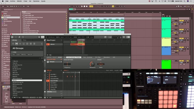Open the Crear menu in Live
This screenshot has width=194, height=109.
coord(25,1)
